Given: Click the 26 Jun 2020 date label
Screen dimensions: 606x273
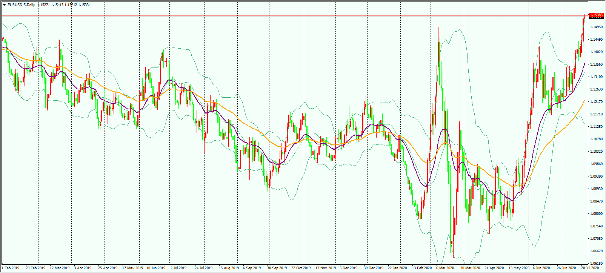Looking at the screenshot, I should coord(567,268).
